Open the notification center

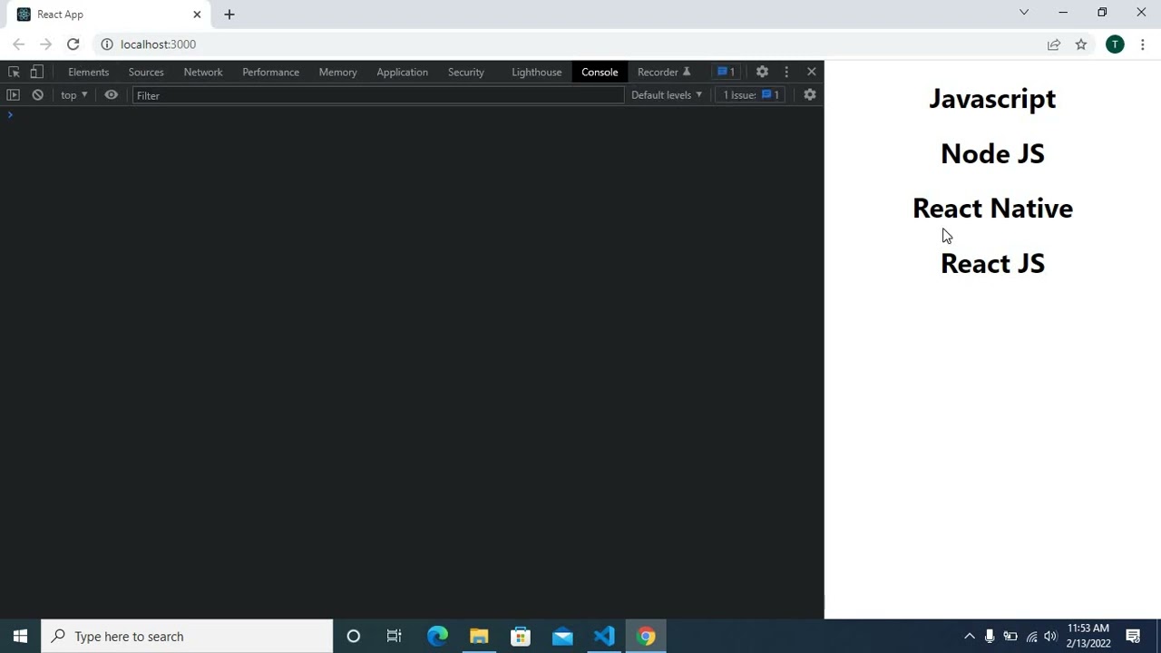[x=1133, y=636]
